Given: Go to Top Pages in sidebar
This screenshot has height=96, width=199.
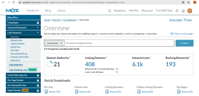Looking at the screenshot, I should pyautogui.click(x=15, y=50).
